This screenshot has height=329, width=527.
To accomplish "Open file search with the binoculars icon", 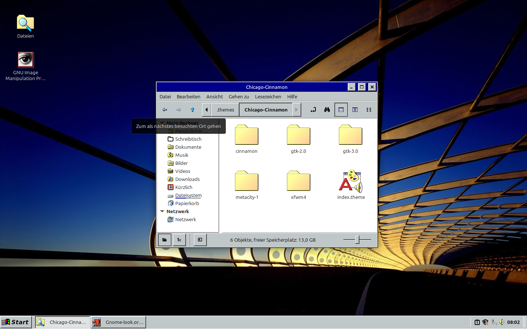I will 327,110.
